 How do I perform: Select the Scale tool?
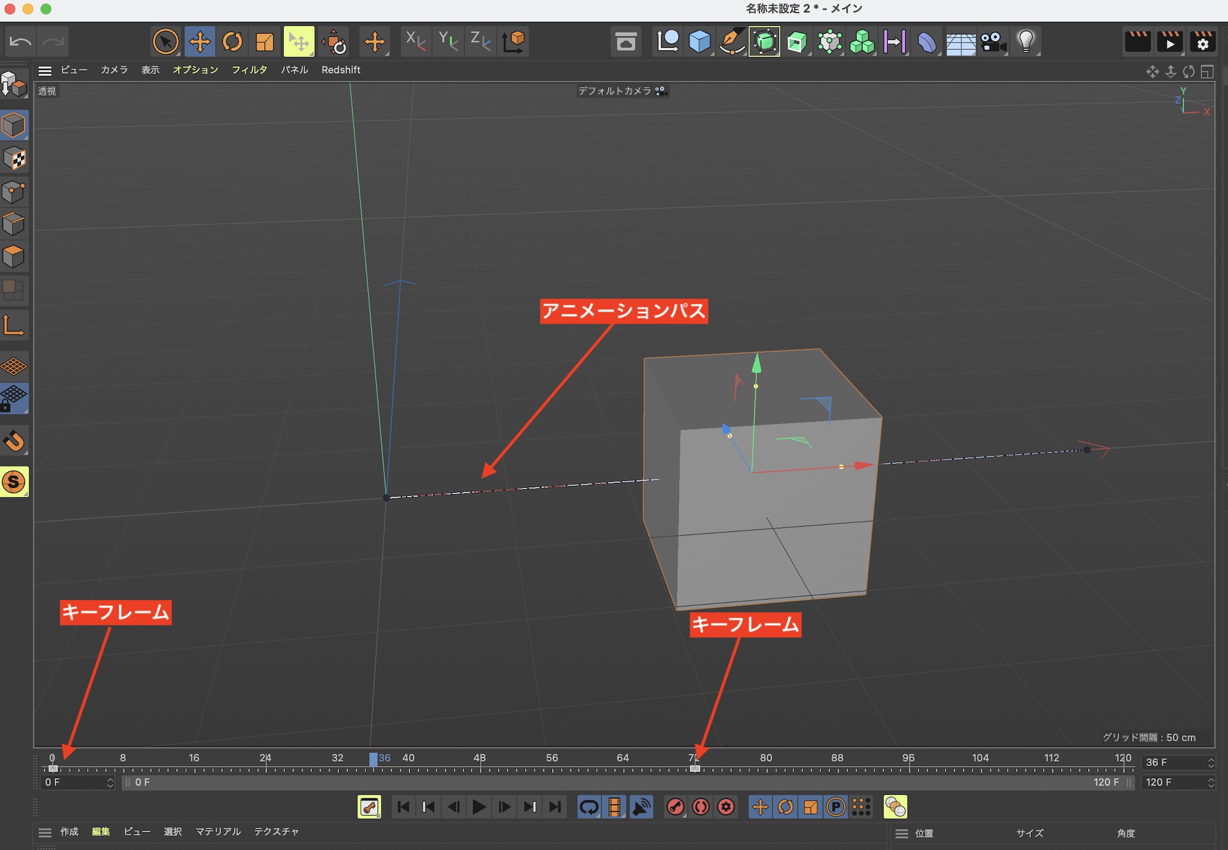pyautogui.click(x=265, y=42)
